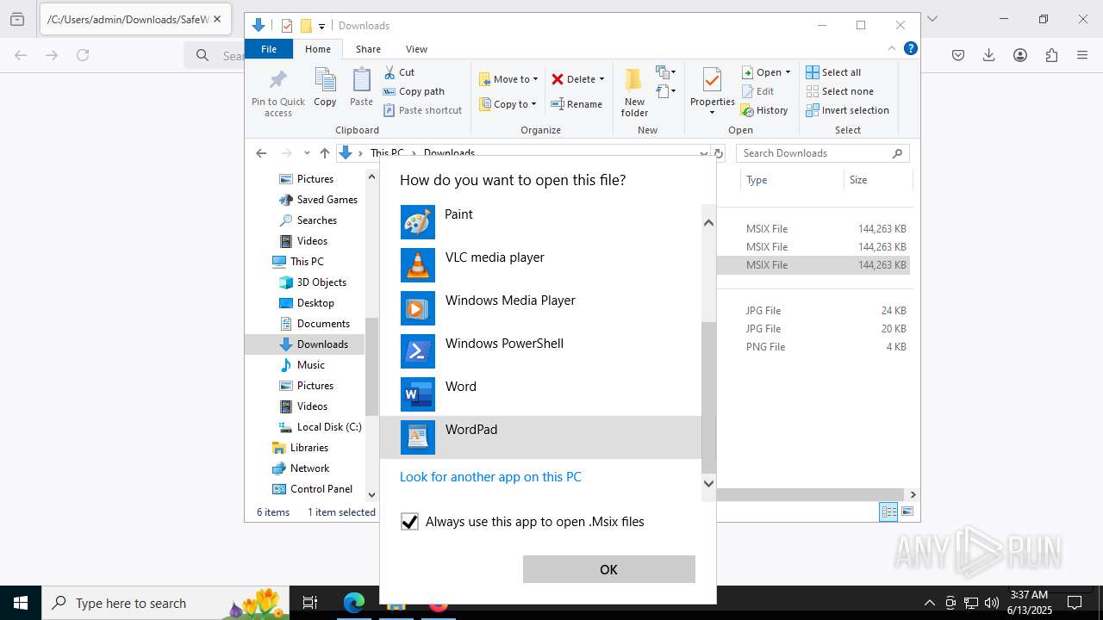Click Quick Access Toolbar properties icon
Screen dimensions: 1103x620
tap(287, 26)
